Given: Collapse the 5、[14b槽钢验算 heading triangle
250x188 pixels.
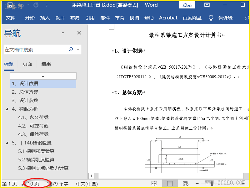Looking at the screenshot, I should [x=7, y=143].
